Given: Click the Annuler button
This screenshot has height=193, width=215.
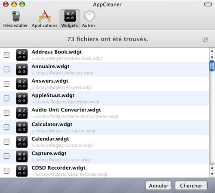Looking at the screenshot, I should pos(159,186).
